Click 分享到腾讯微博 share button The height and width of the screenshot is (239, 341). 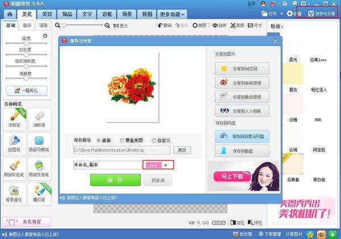point(242,97)
